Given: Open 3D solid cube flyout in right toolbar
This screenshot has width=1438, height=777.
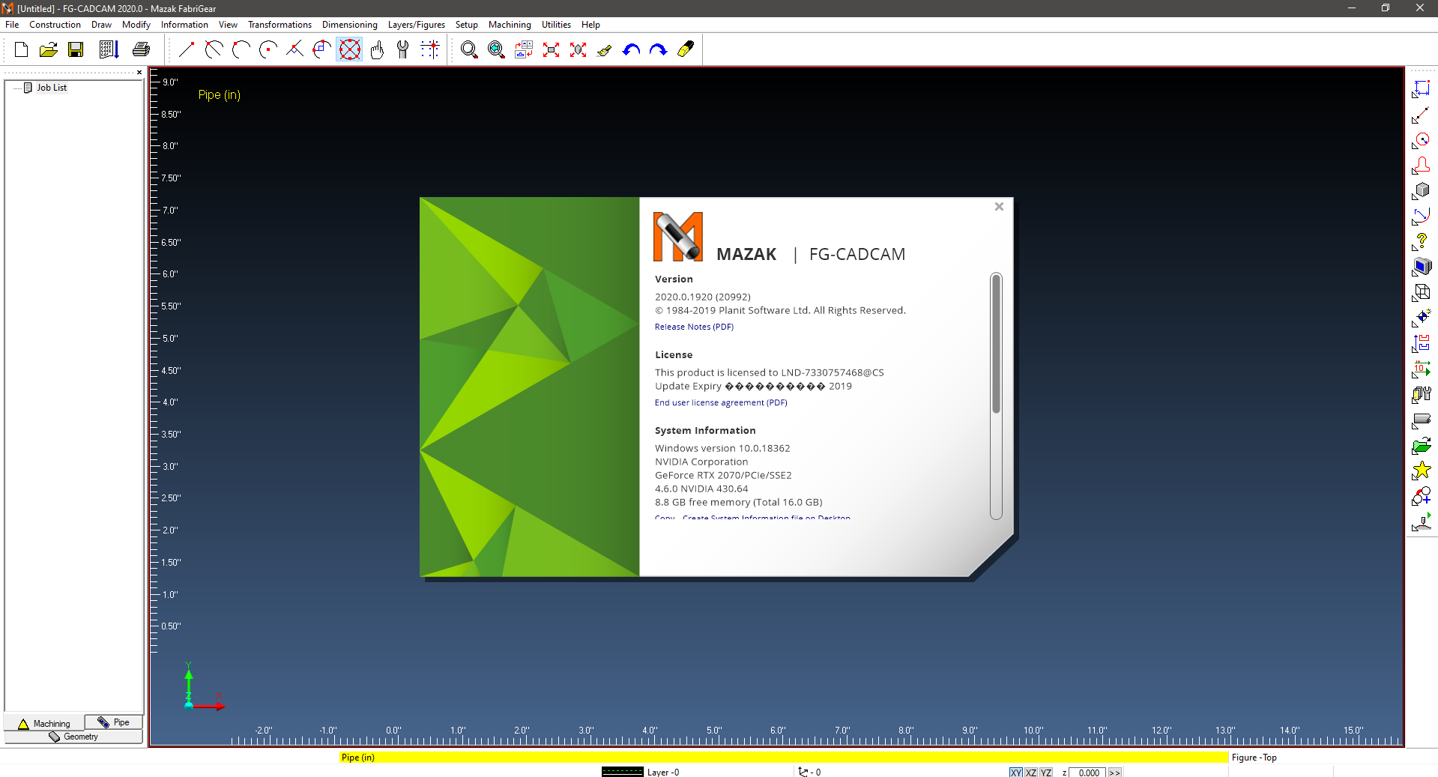Looking at the screenshot, I should click(x=1421, y=191).
